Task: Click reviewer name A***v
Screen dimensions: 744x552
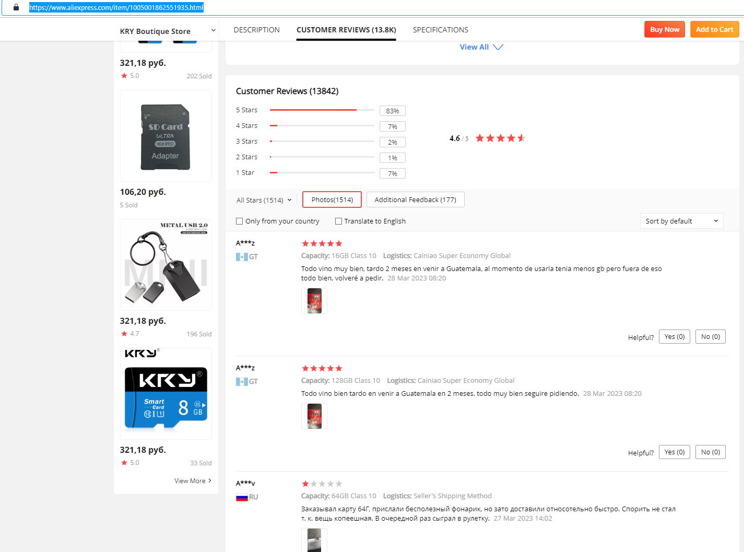Action: click(245, 484)
